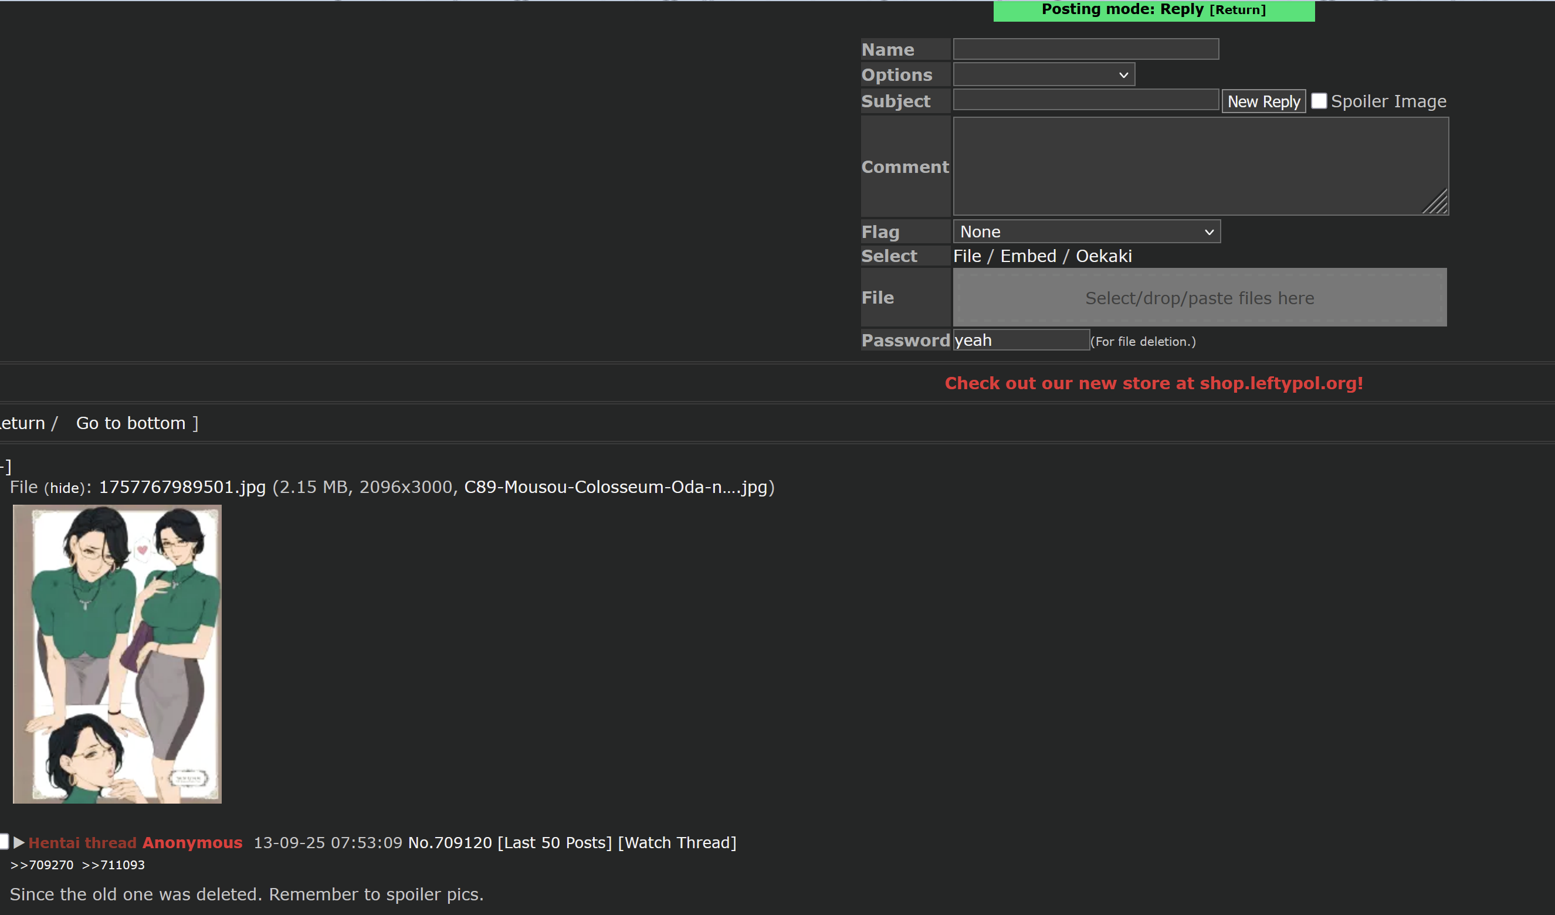
Task: Click the Go to bottom link
Action: click(x=131, y=423)
